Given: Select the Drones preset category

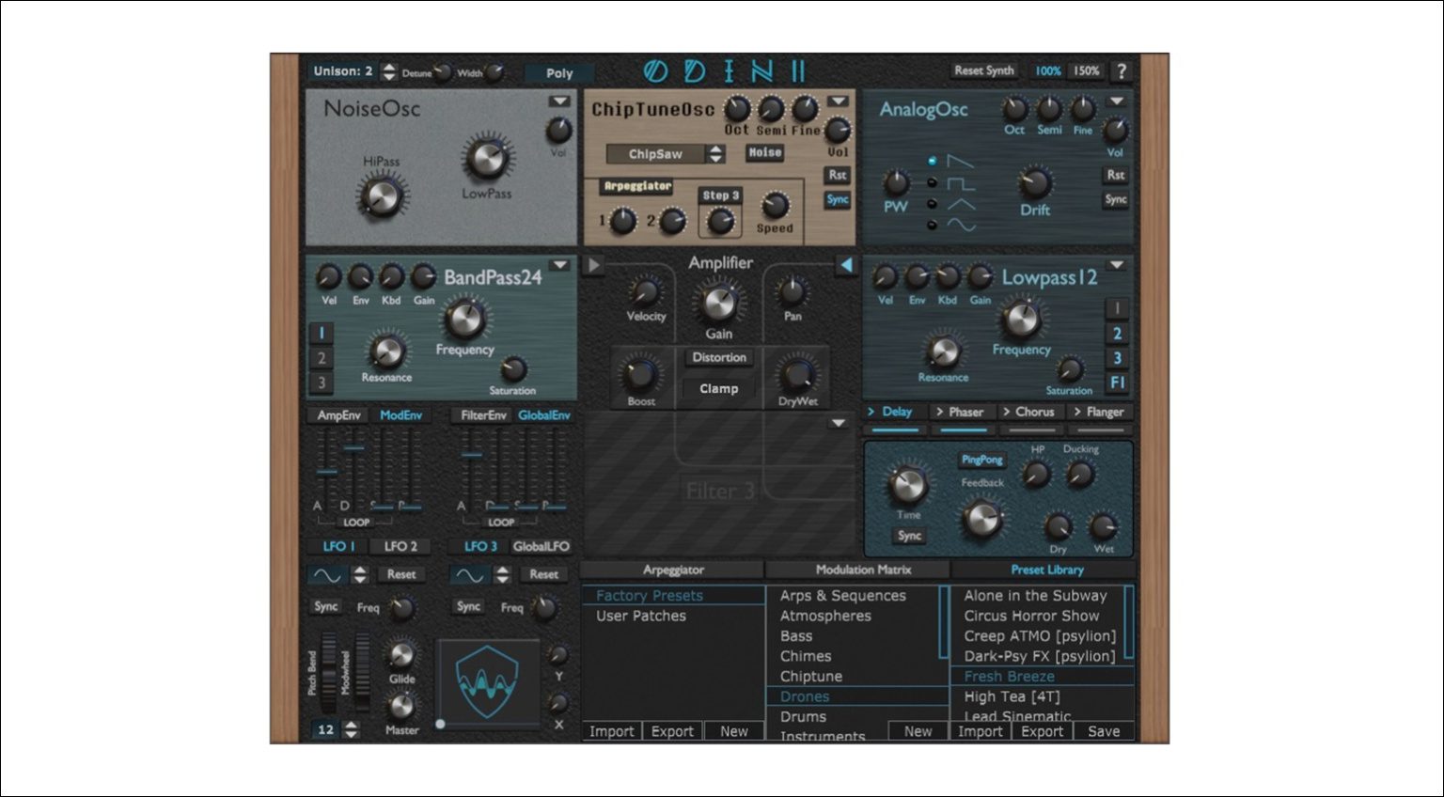Looking at the screenshot, I should pos(804,696).
